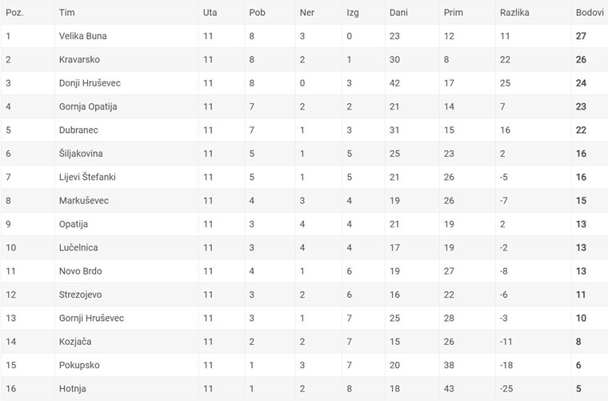This screenshot has width=608, height=401.
Task: Select the Lučelnica team name
Action: [79, 248]
